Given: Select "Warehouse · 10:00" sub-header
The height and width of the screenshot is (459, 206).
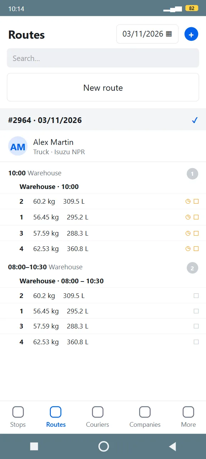Looking at the screenshot, I should click(x=49, y=187).
